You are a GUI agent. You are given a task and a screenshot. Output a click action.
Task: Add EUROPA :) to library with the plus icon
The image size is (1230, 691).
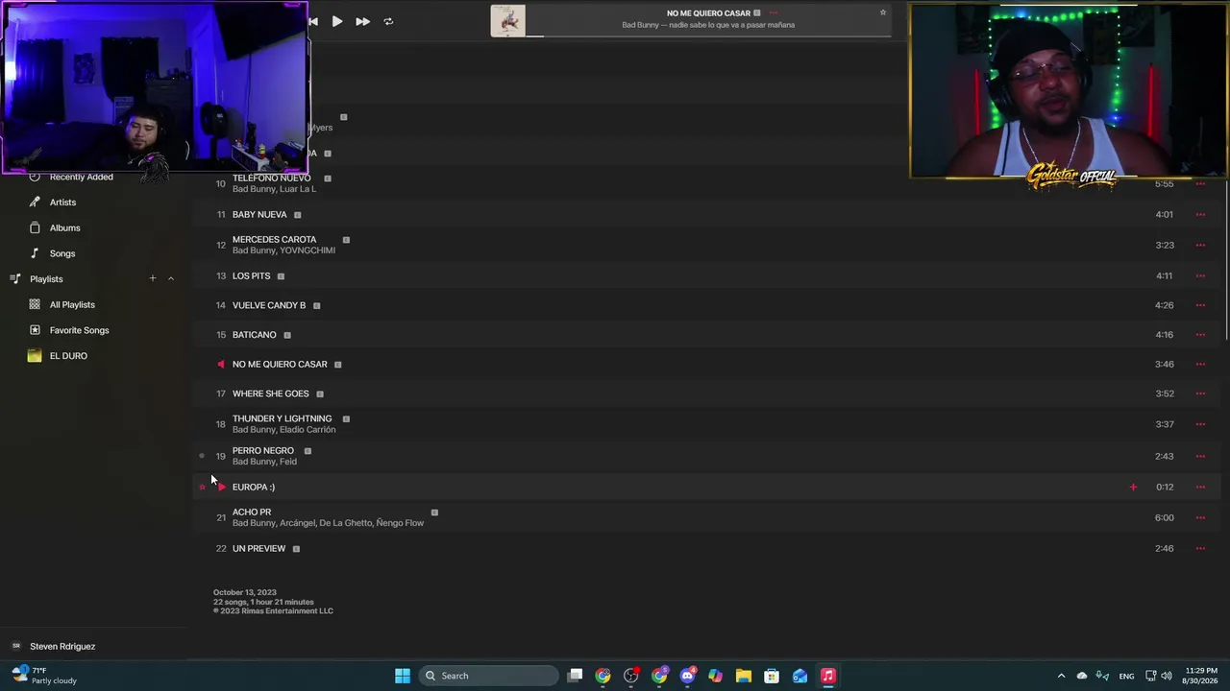1133,488
